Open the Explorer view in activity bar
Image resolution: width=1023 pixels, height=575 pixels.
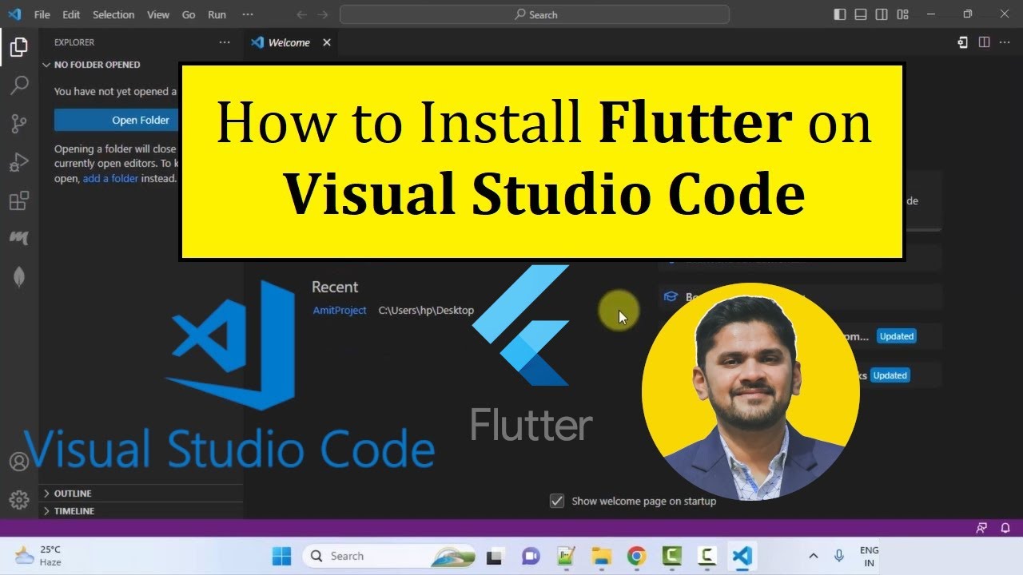[x=19, y=48]
